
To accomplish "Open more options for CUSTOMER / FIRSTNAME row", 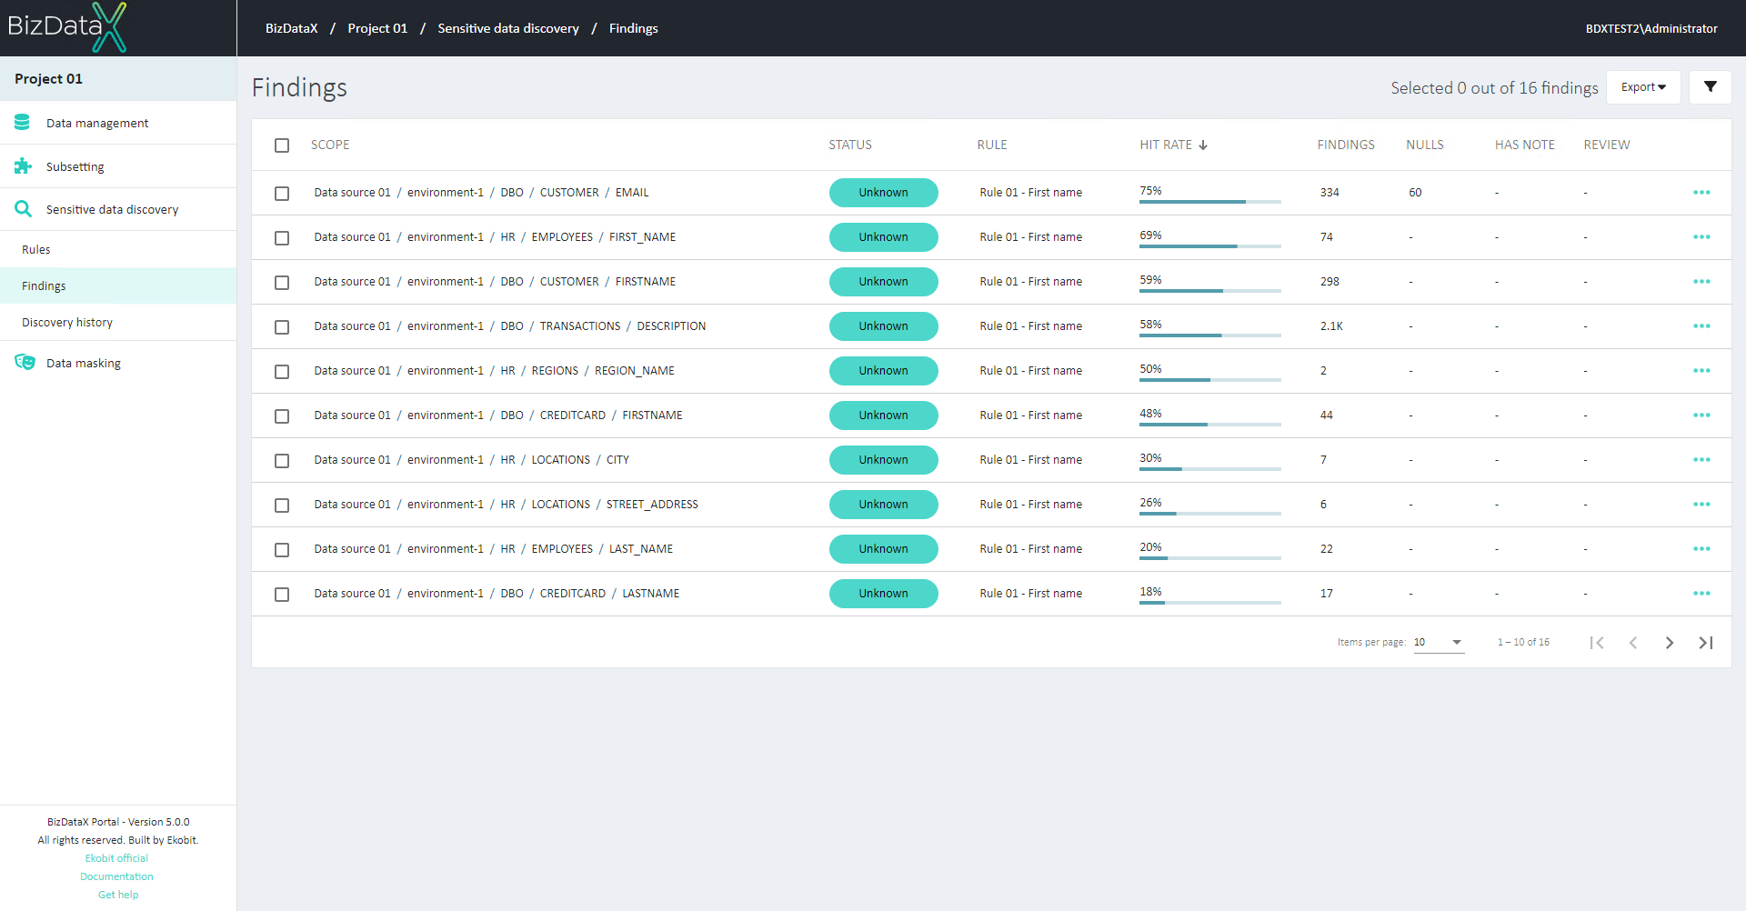I will pyautogui.click(x=1701, y=282).
